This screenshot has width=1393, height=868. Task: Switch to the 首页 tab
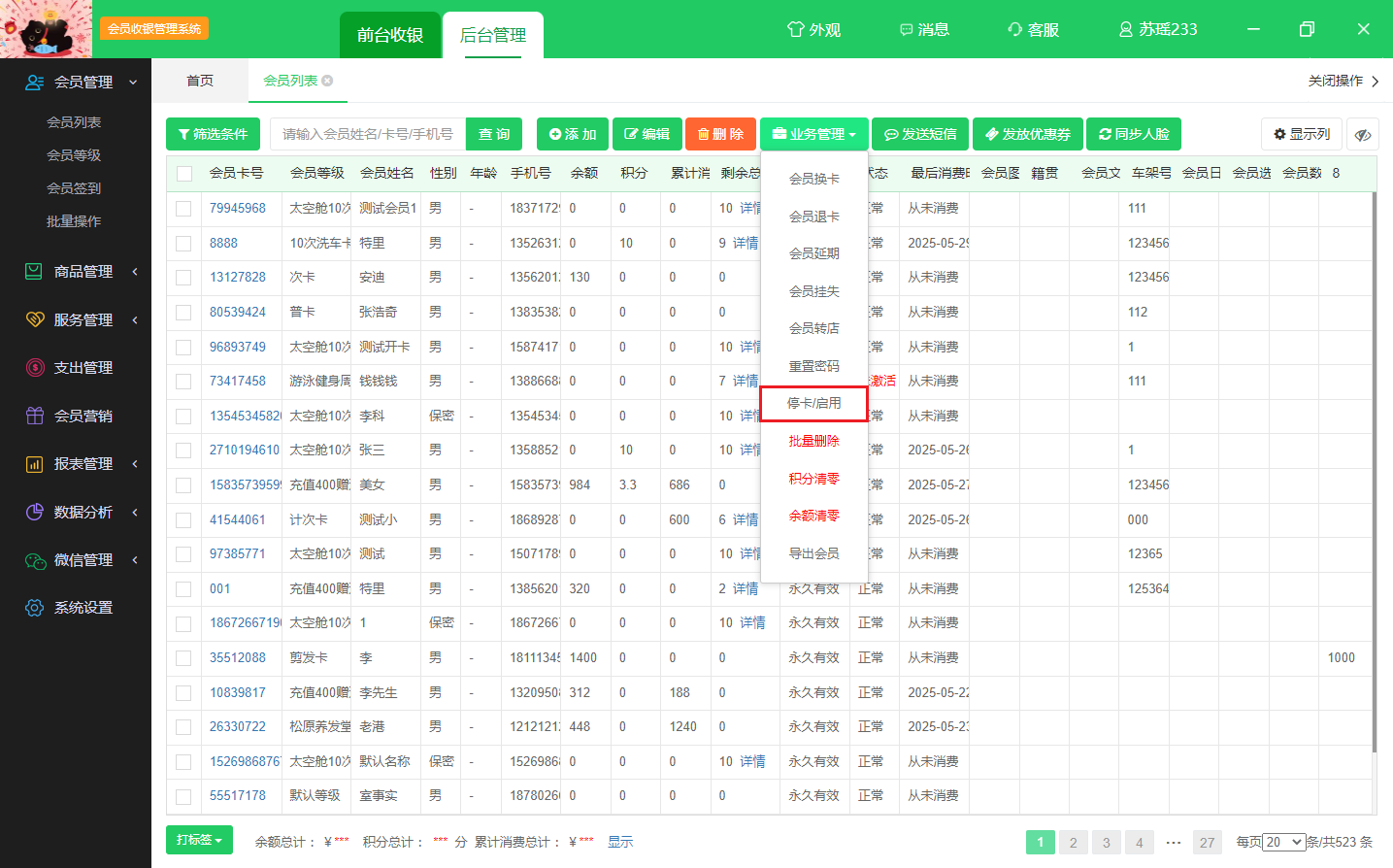pyautogui.click(x=200, y=81)
